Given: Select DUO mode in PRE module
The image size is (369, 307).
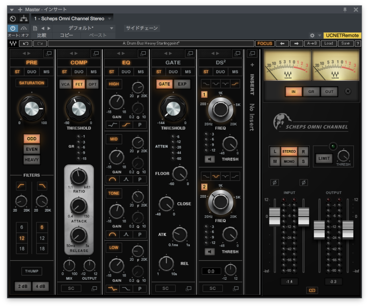Looking at the screenshot, I should 32,72.
